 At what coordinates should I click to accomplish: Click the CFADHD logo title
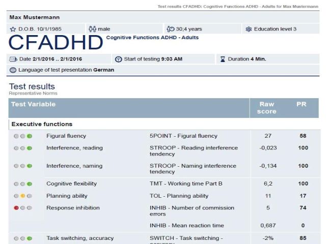[56, 43]
